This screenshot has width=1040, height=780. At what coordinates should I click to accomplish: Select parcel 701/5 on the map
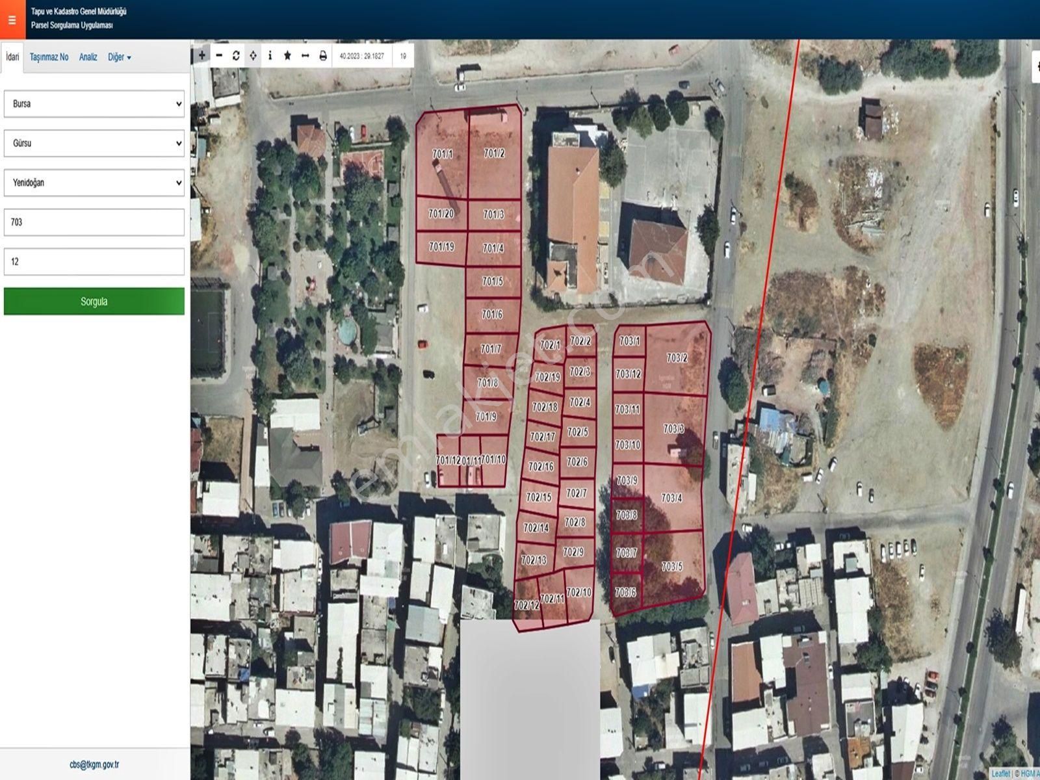click(493, 282)
